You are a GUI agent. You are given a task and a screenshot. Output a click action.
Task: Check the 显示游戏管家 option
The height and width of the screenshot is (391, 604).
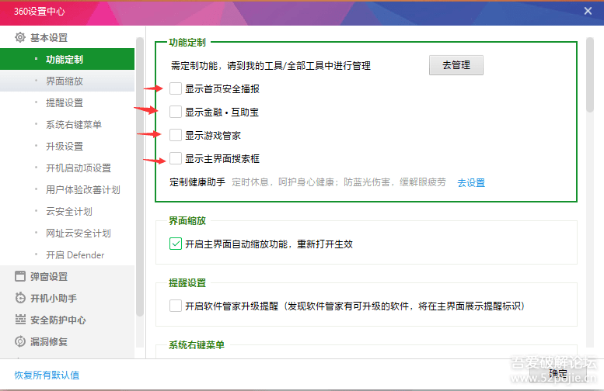[176, 135]
